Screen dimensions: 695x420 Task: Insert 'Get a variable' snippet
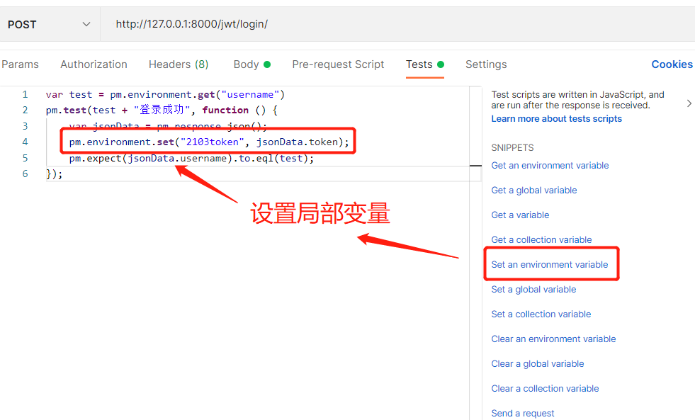(520, 215)
